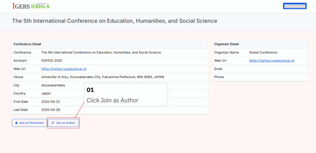Click the Join as Author label
The height and width of the screenshot is (153, 316).
tap(65, 123)
